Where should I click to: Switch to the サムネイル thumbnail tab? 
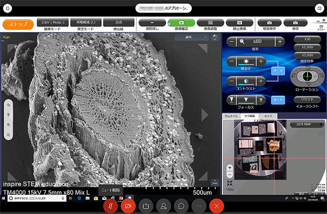(x=231, y=116)
